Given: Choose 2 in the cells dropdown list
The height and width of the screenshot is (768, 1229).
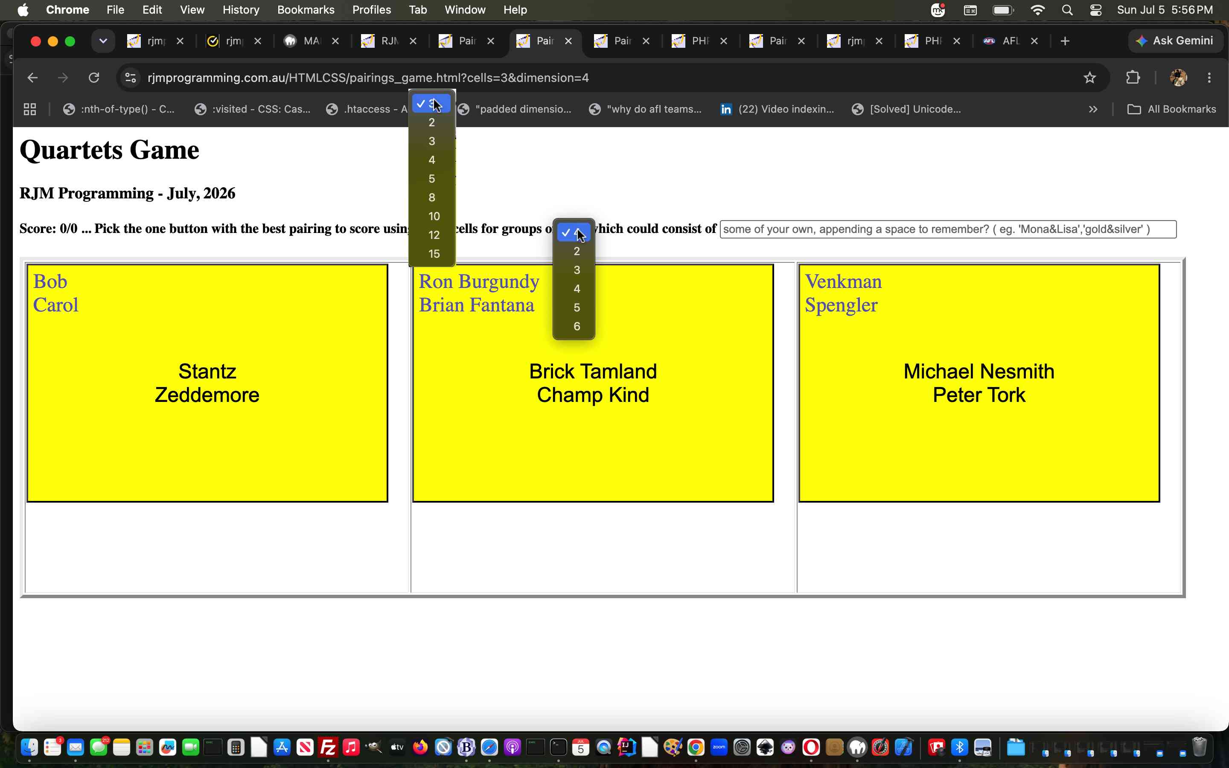Looking at the screenshot, I should pos(432,122).
